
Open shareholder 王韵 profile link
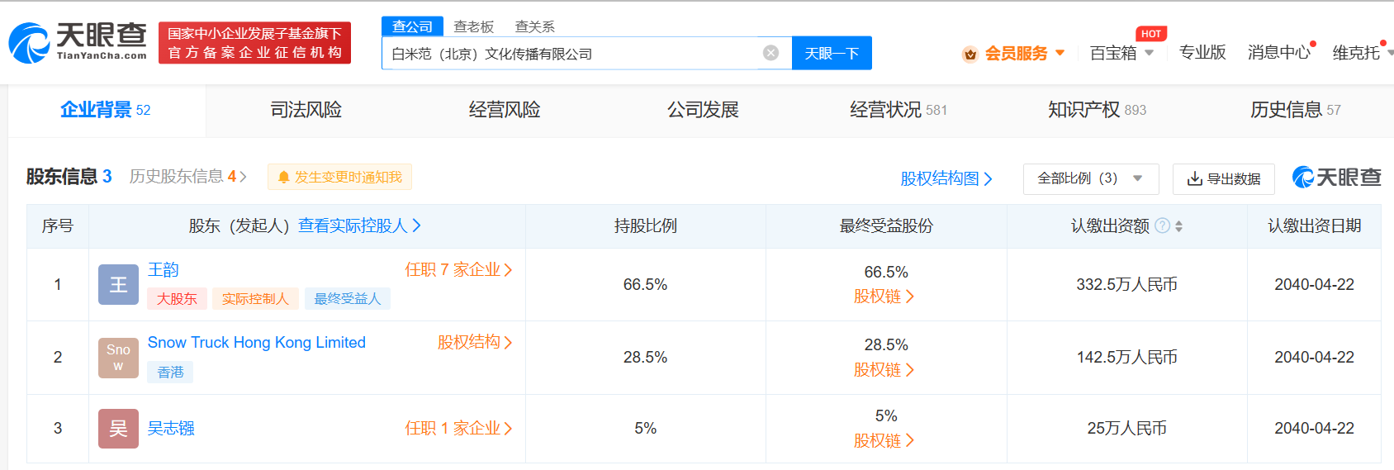(164, 269)
